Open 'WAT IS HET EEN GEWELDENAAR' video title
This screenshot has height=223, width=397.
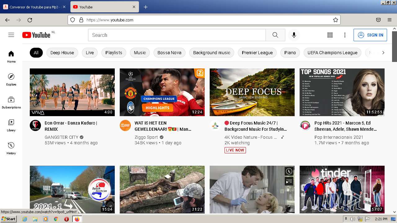coord(163,126)
